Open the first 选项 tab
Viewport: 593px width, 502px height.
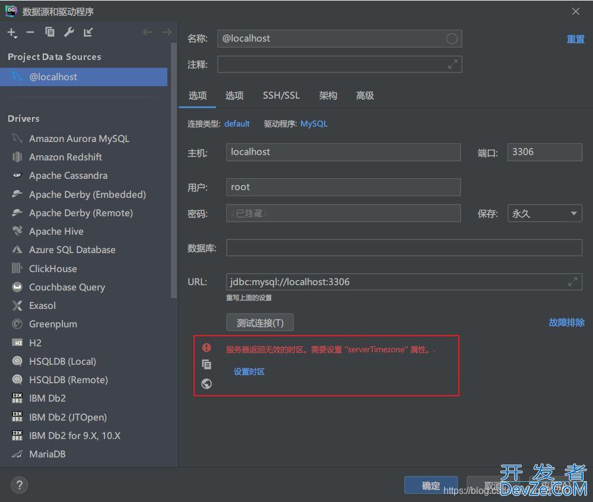click(x=198, y=96)
